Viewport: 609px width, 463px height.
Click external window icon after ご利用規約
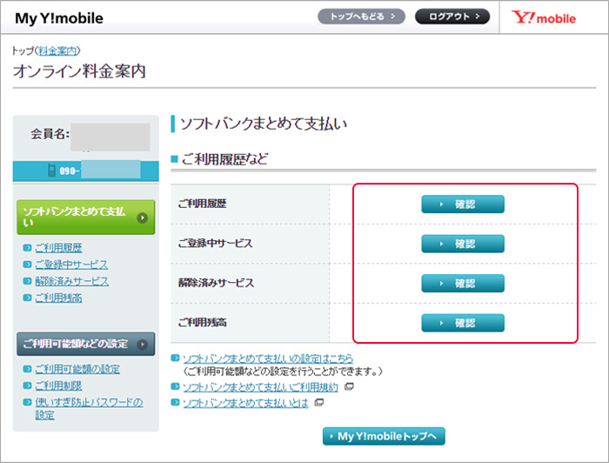coord(349,386)
